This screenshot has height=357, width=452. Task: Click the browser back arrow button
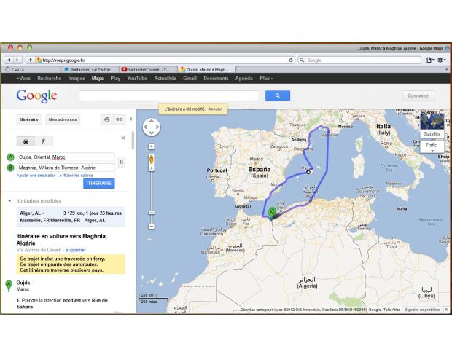coord(9,60)
